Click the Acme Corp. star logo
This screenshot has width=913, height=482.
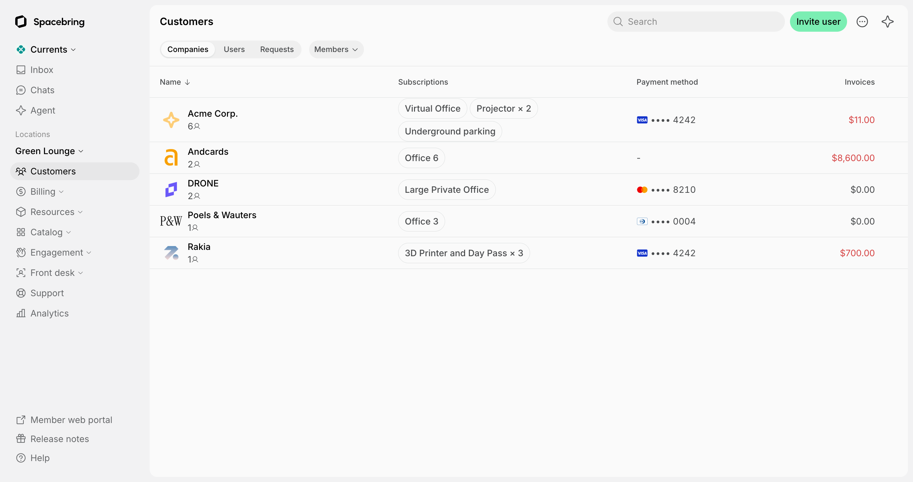[171, 120]
